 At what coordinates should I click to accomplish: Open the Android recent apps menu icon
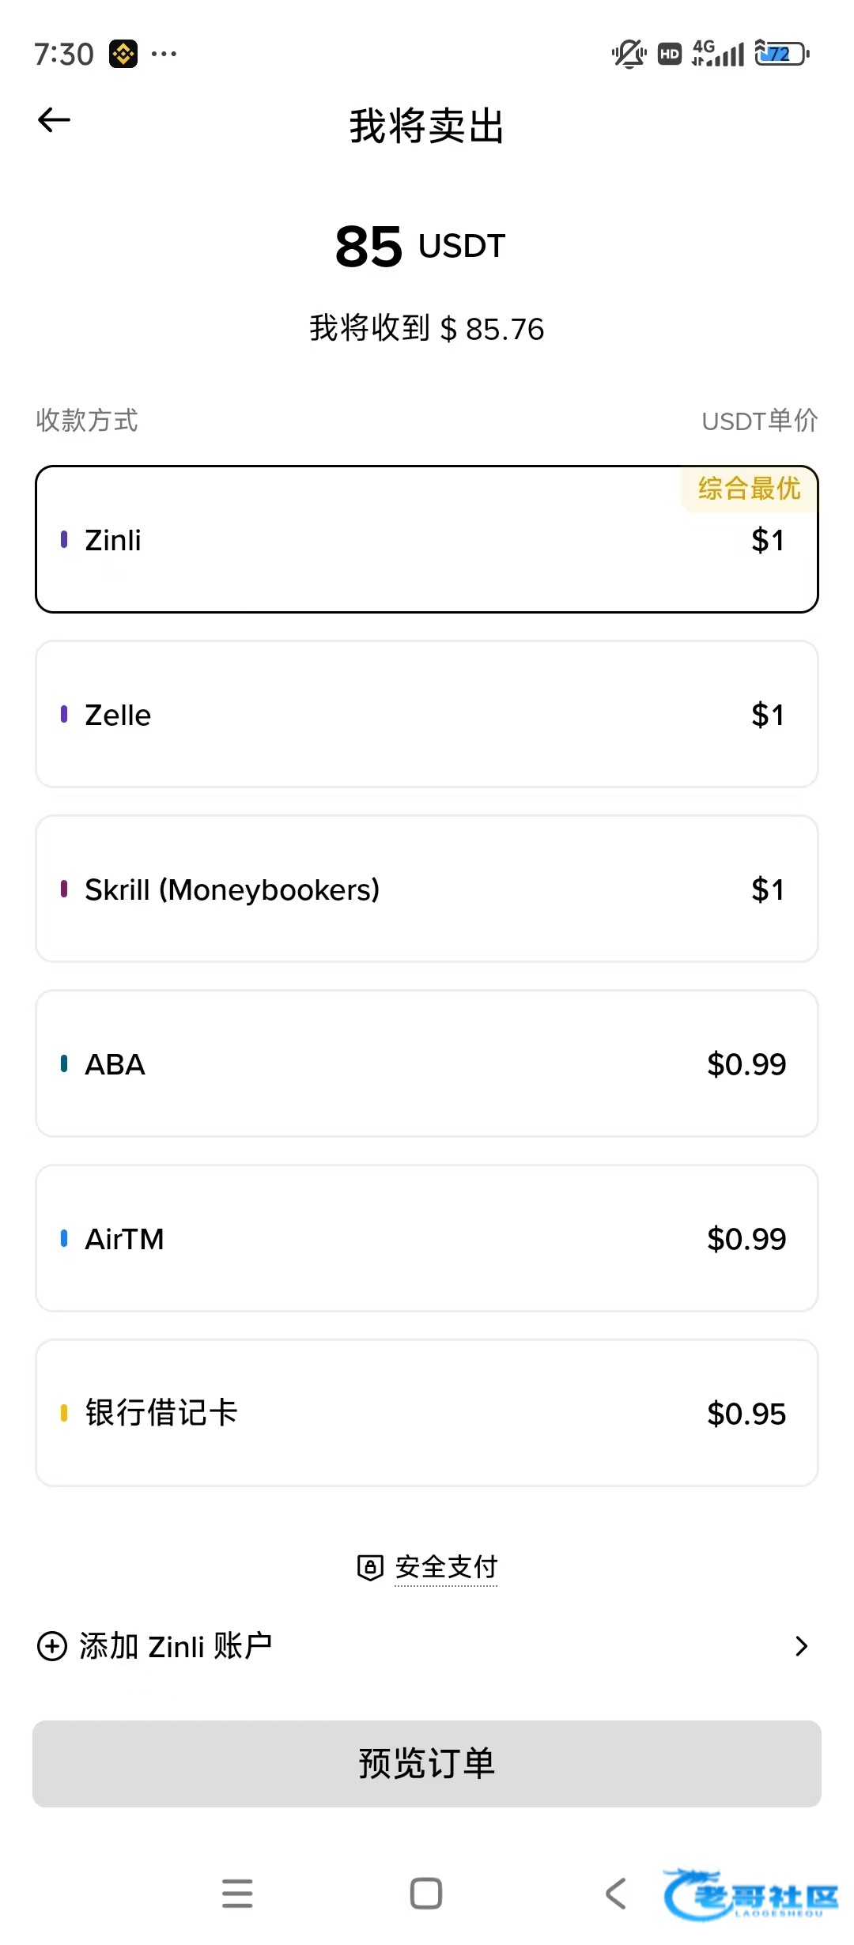click(237, 1893)
